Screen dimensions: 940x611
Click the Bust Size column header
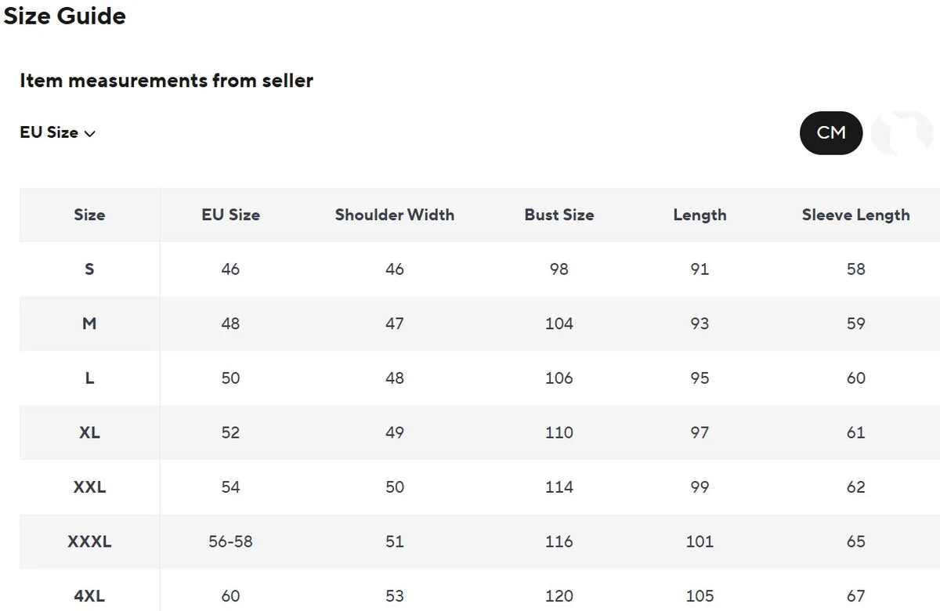tap(559, 215)
